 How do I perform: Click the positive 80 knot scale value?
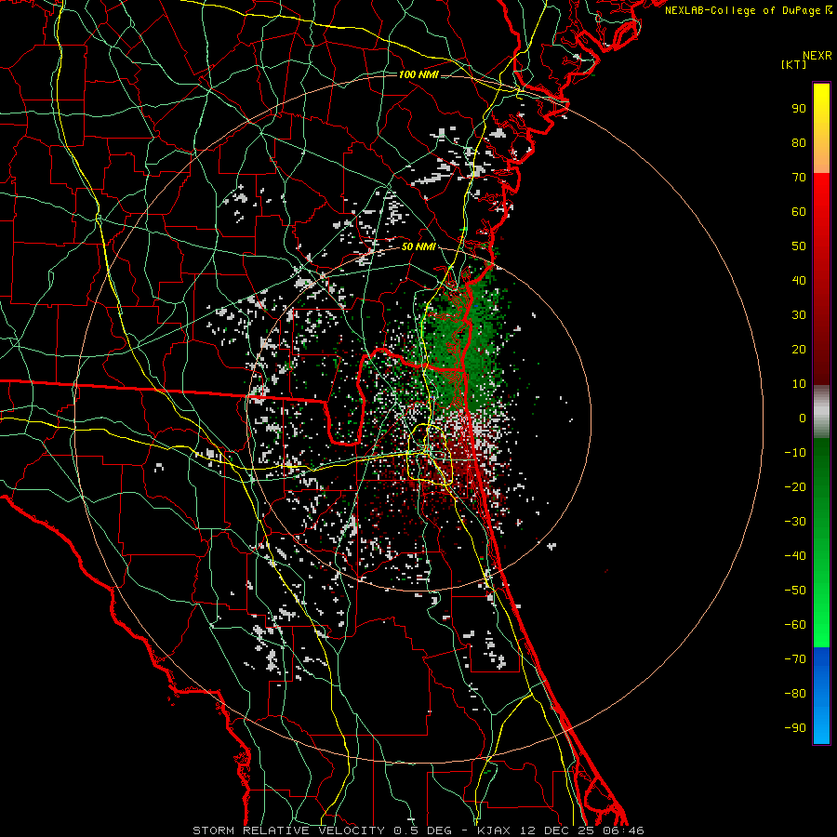coord(799,143)
